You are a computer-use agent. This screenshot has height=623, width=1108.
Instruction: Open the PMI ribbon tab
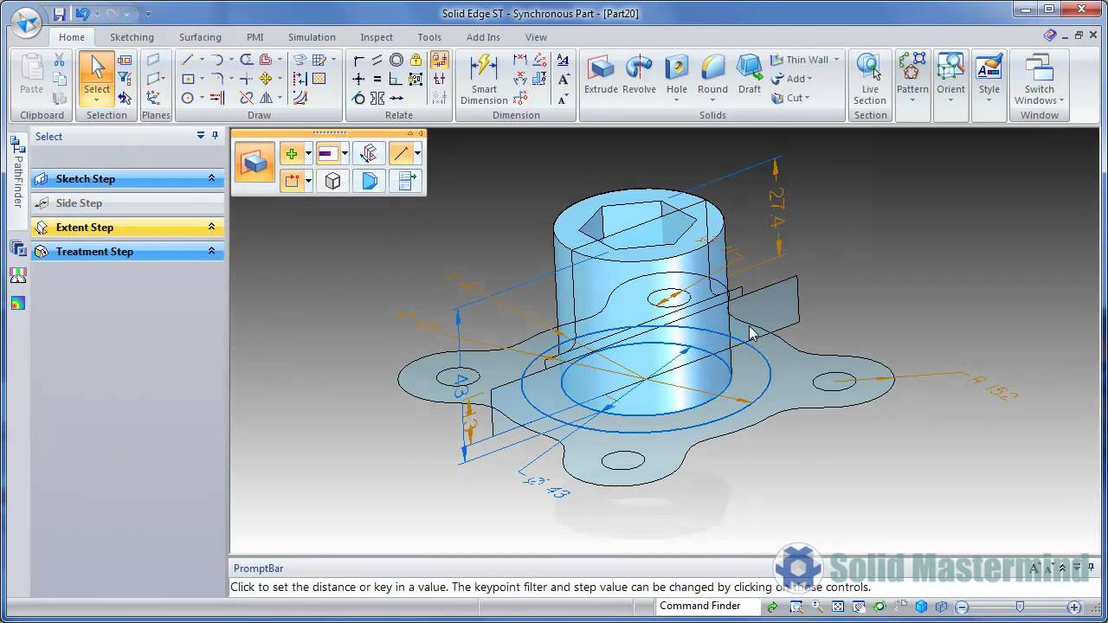[x=254, y=37]
